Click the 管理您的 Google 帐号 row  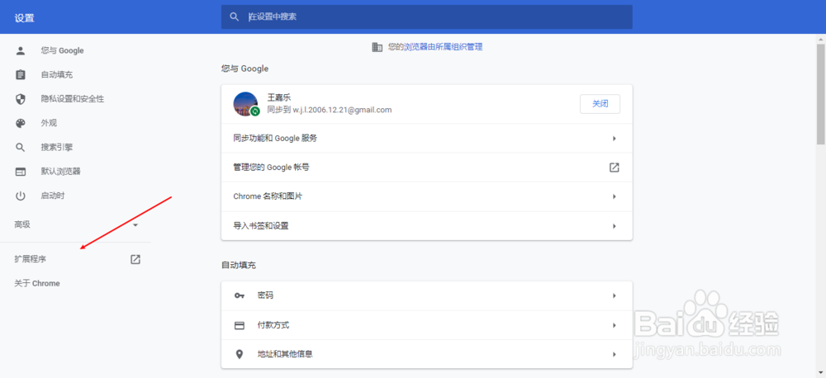point(427,168)
